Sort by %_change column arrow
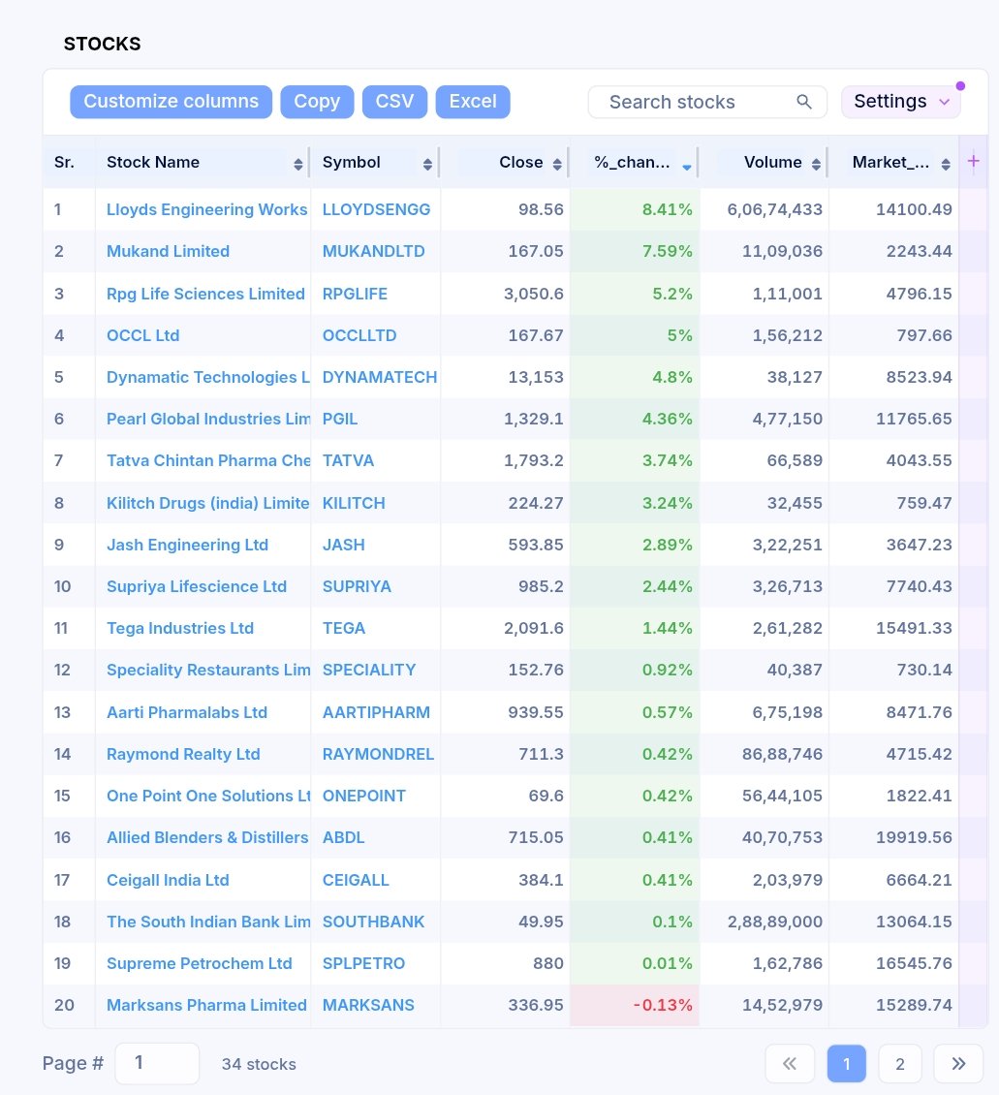 pos(687,167)
